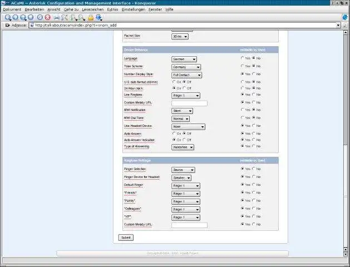Zoom in using the magnifier plus icon

tap(73, 17)
